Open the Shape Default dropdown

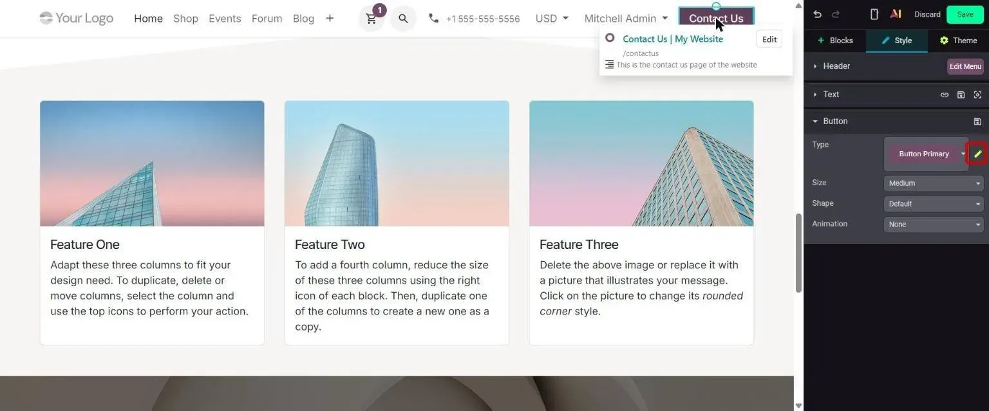(x=934, y=204)
